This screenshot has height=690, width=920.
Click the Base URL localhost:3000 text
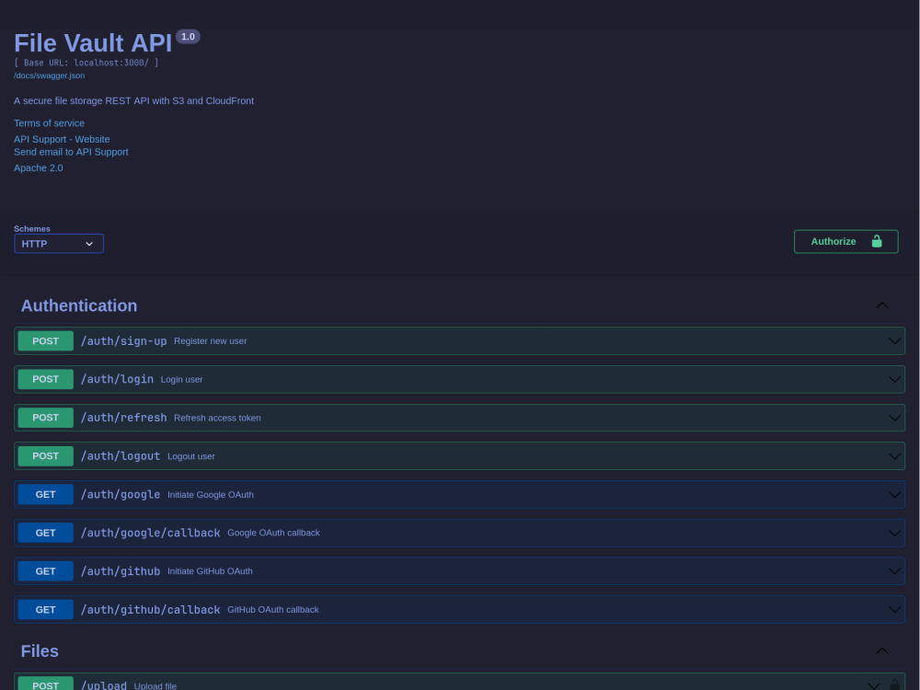coord(86,63)
